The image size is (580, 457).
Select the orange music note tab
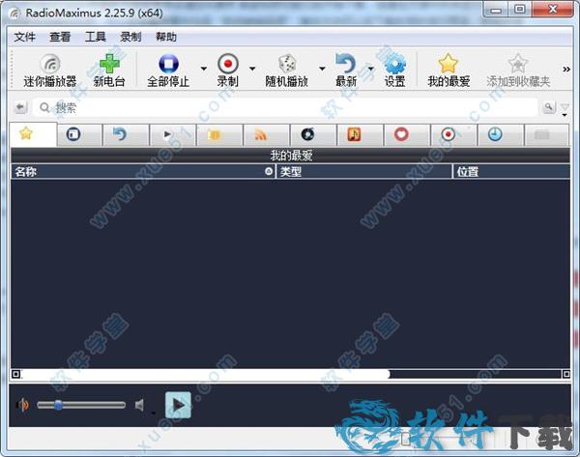click(x=361, y=134)
